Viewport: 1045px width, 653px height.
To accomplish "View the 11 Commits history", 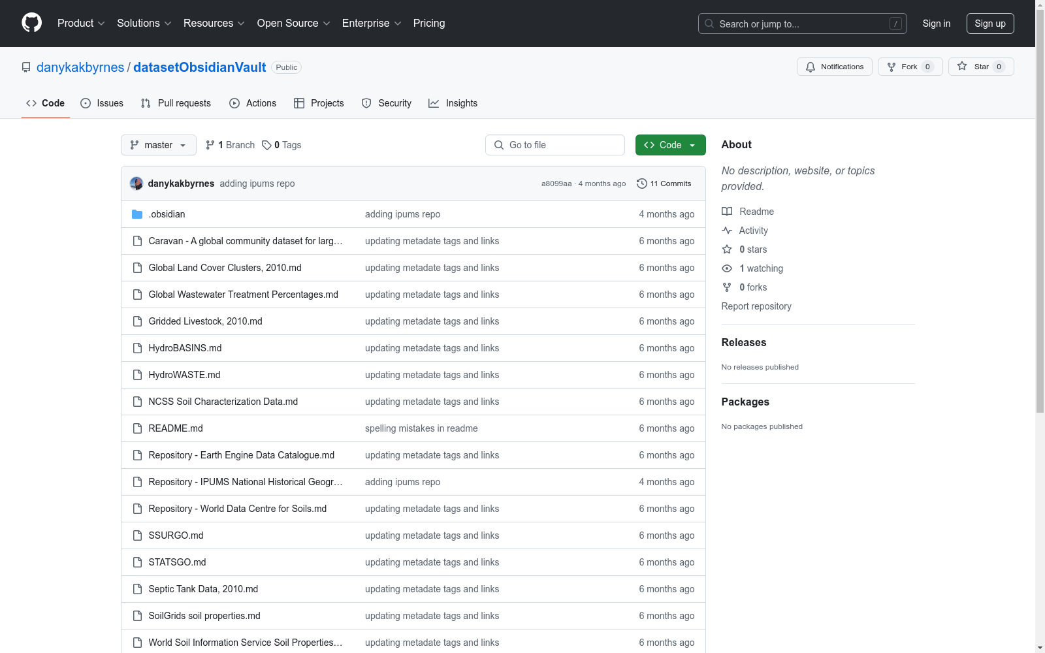I will point(664,183).
